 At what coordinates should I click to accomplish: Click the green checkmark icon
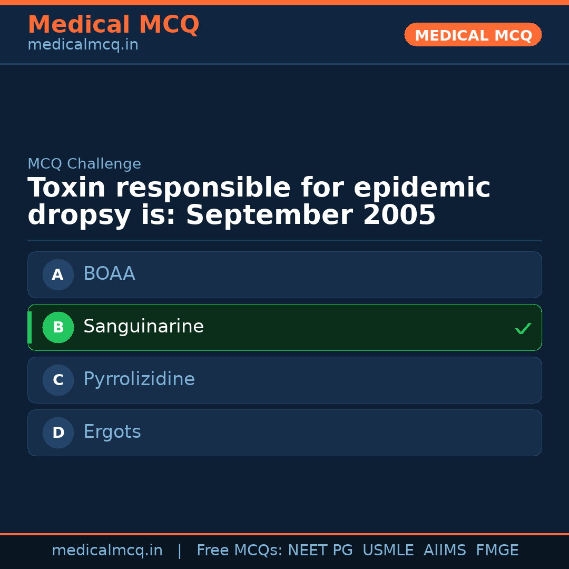coord(523,328)
